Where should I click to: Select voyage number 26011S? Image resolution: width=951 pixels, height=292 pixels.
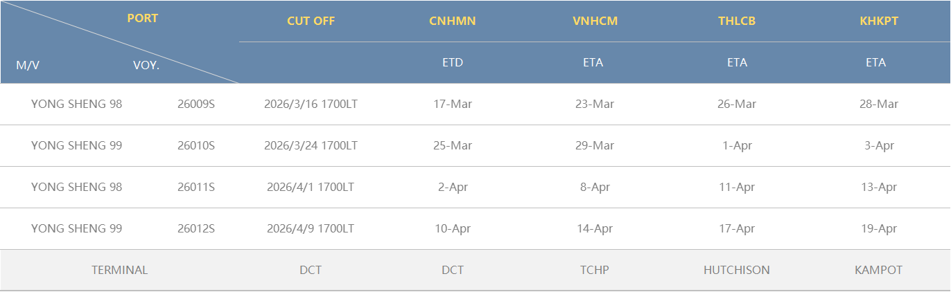(196, 188)
